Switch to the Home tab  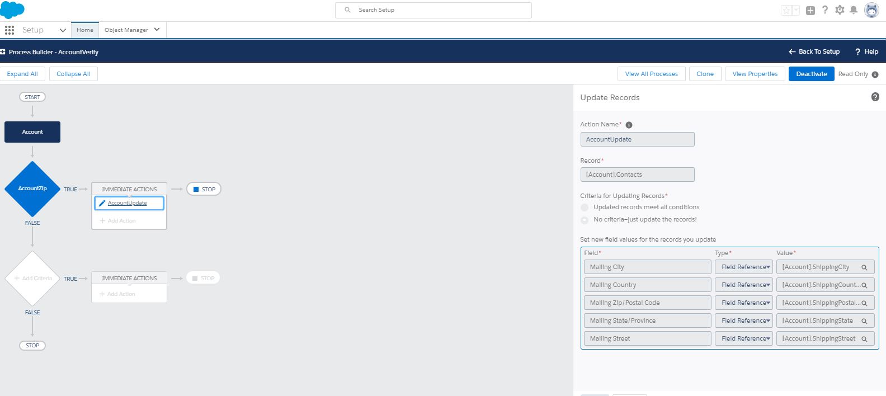[x=85, y=30]
